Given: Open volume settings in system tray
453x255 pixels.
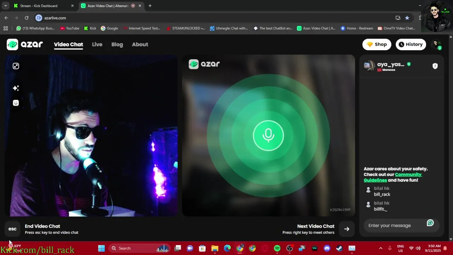Looking at the screenshot, I should pyautogui.click(x=418, y=248).
